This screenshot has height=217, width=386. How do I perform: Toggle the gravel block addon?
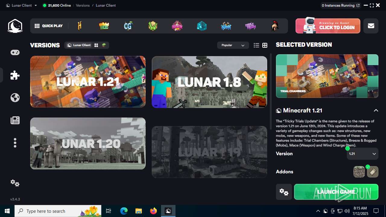[x=359, y=172]
